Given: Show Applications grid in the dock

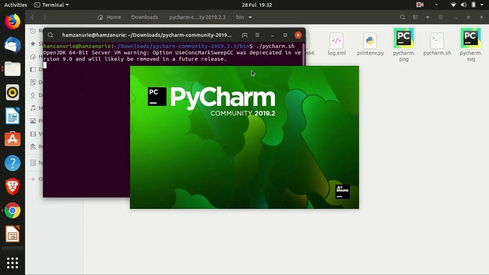Looking at the screenshot, I should coord(12,262).
